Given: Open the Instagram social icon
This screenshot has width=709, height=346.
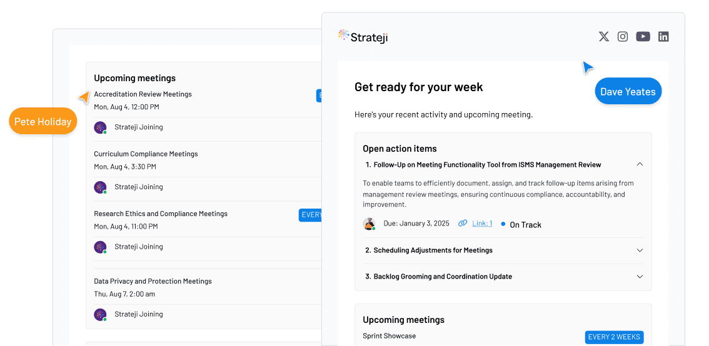Looking at the screenshot, I should coord(623,37).
